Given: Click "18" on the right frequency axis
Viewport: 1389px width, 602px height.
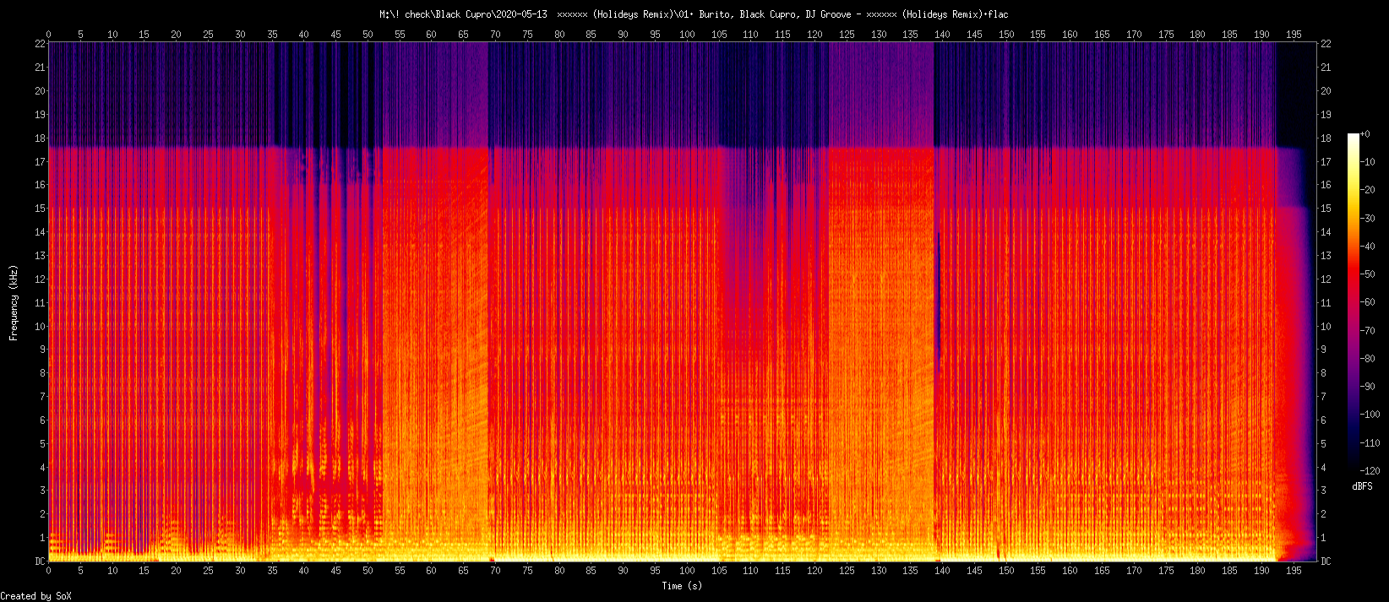Looking at the screenshot, I should tap(1326, 138).
